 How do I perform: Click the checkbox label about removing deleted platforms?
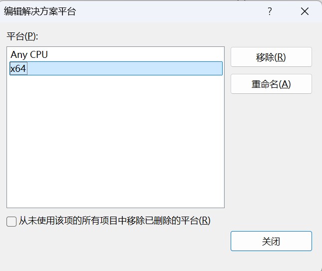[115, 221]
